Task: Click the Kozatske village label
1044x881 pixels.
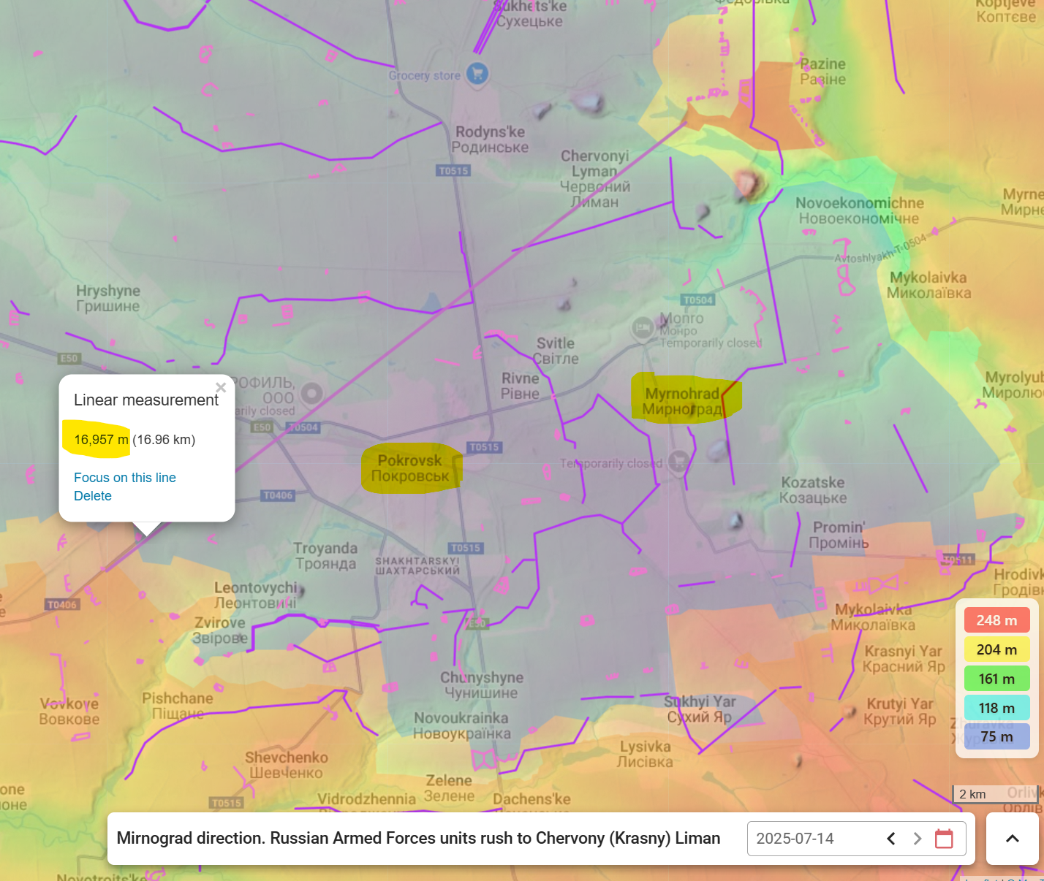Action: click(813, 490)
